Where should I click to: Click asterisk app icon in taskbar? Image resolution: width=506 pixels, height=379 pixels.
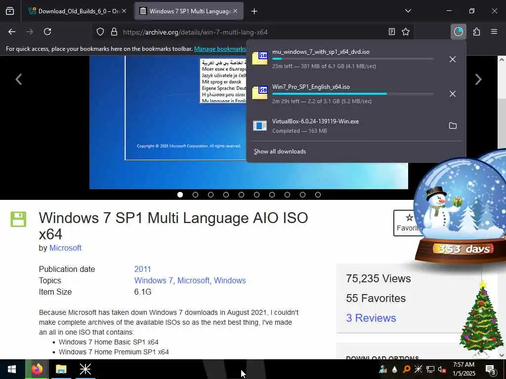click(85, 369)
